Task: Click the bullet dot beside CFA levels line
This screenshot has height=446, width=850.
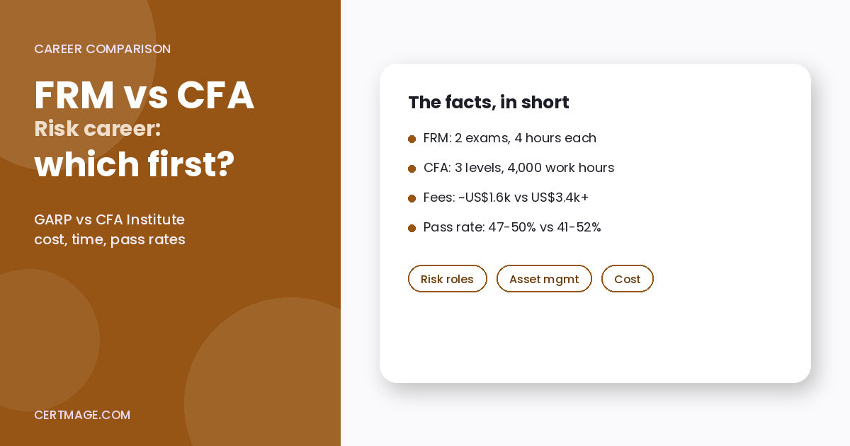Action: [x=412, y=168]
